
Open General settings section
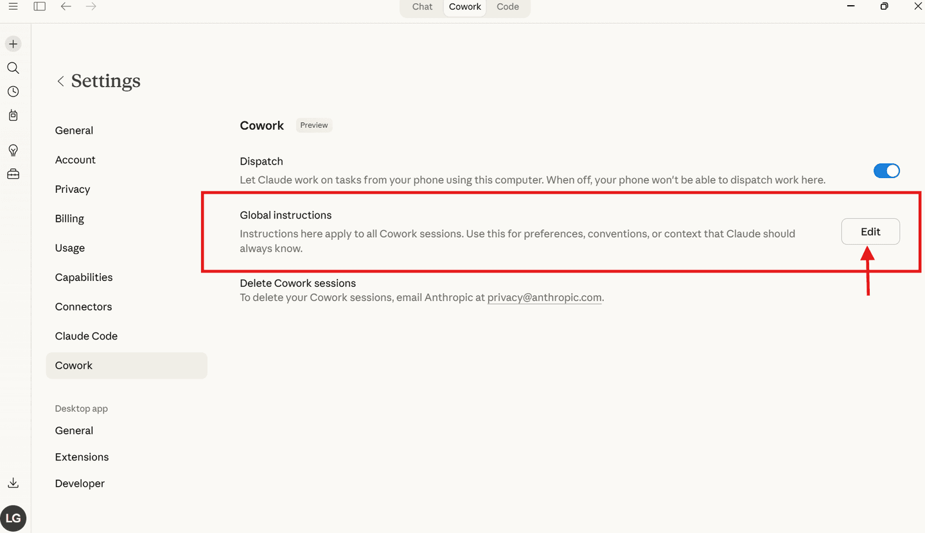pos(74,131)
